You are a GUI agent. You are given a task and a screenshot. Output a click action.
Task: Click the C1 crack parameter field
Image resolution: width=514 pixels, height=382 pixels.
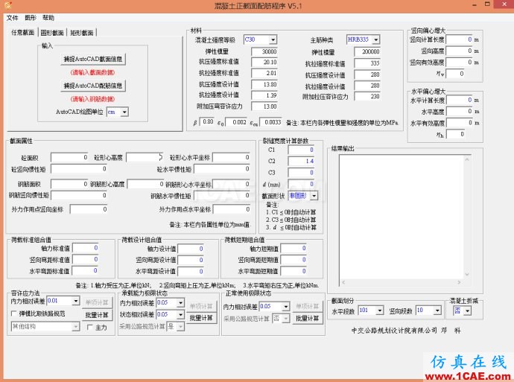pos(301,150)
